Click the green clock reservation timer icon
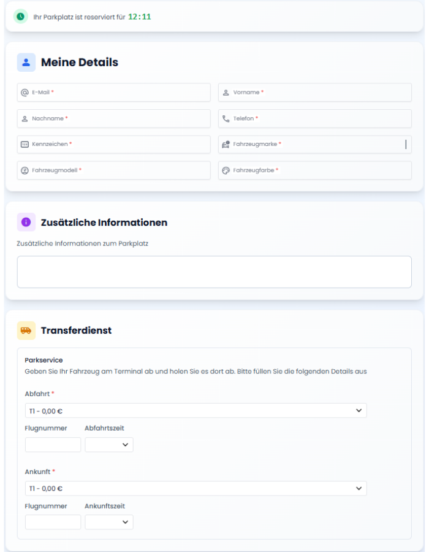Screen dimensions: 429x552 tap(20, 17)
